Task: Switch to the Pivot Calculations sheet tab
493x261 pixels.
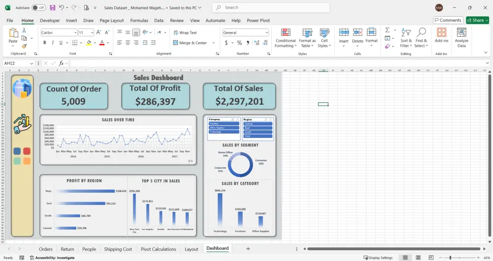Action: 158,249
